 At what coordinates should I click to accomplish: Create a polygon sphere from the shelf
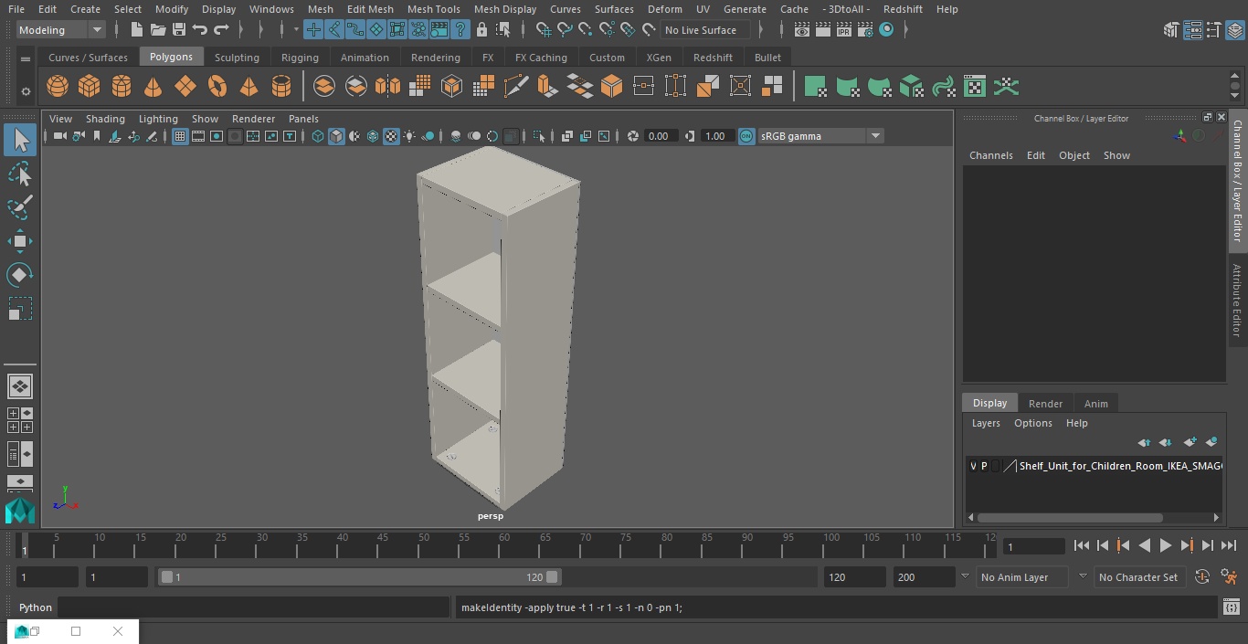58,87
